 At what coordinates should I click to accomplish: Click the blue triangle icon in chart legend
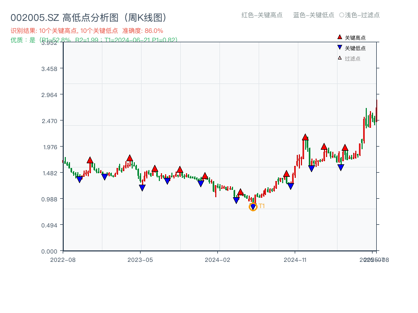coord(340,47)
